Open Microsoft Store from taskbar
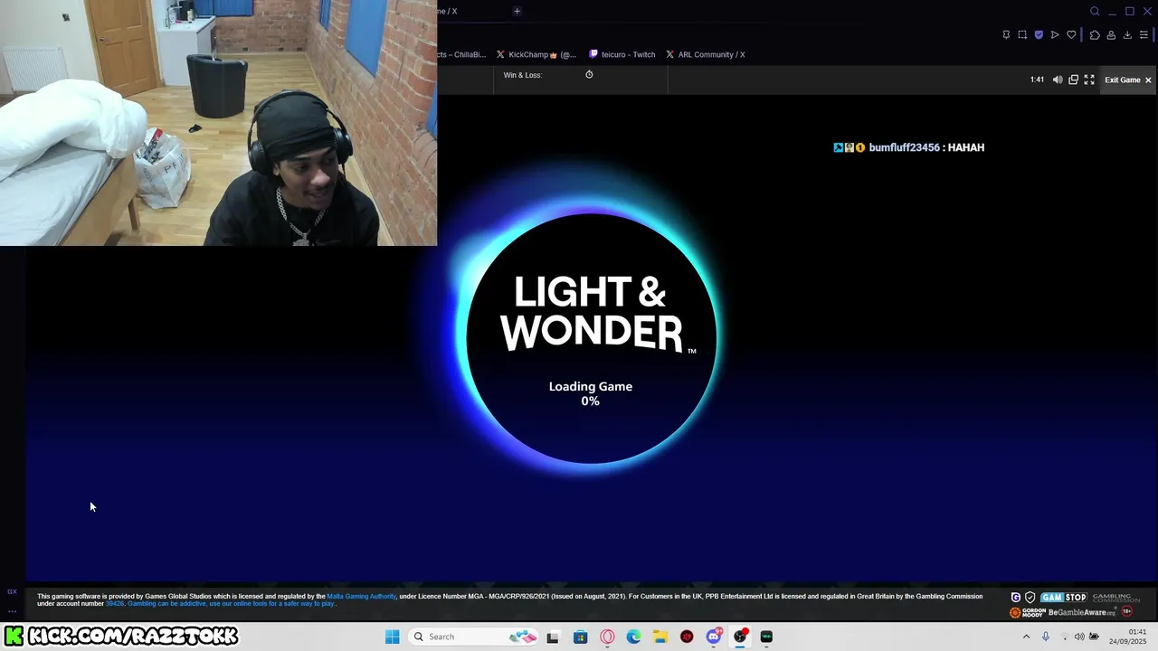1158x651 pixels. 580,637
